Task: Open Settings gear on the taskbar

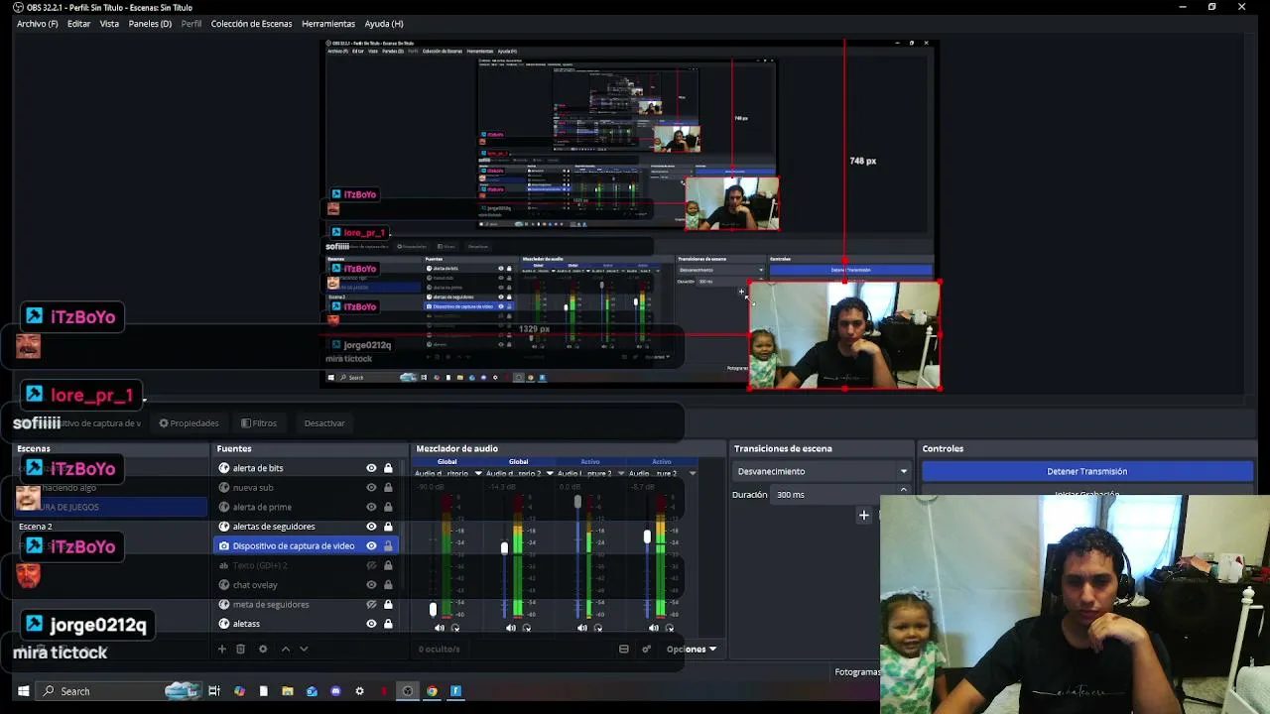Action: [359, 691]
